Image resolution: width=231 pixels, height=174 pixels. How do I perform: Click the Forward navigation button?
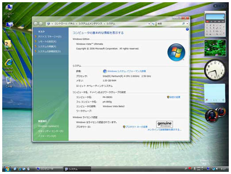(41, 23)
